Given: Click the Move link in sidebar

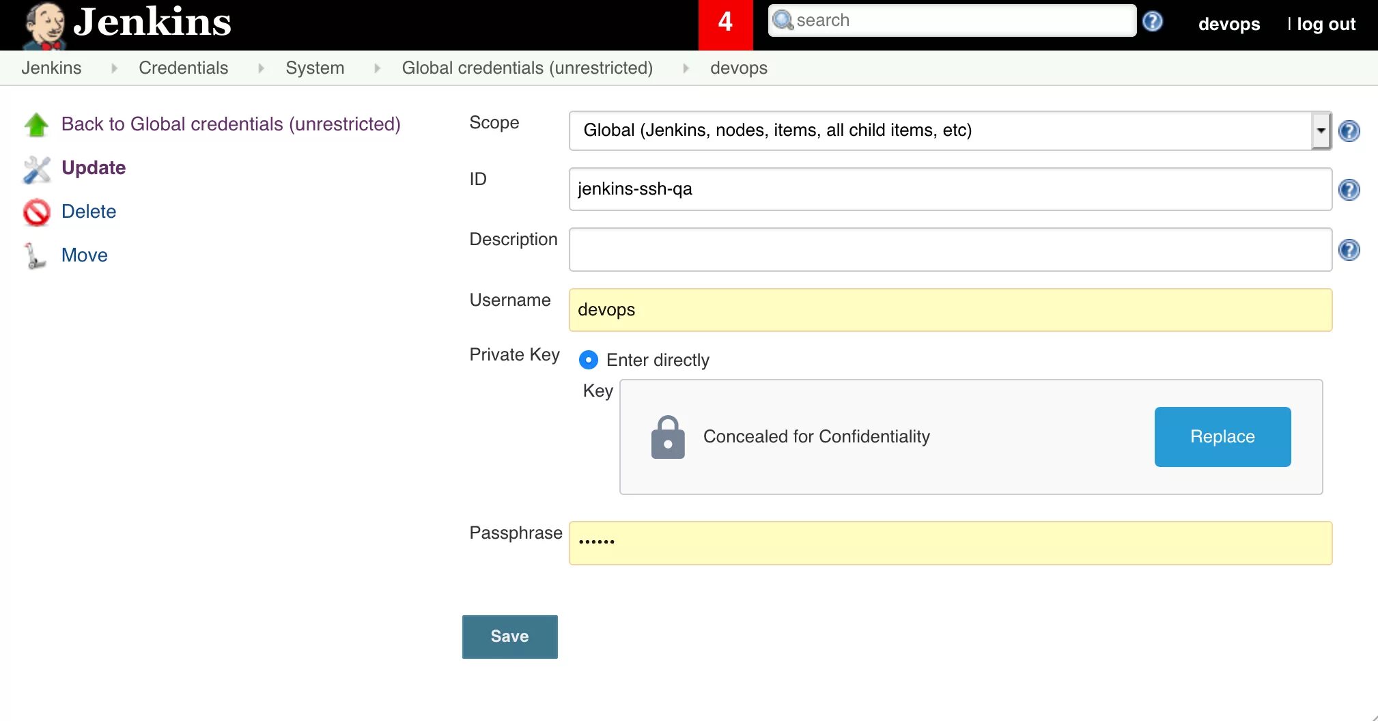Looking at the screenshot, I should coord(85,255).
